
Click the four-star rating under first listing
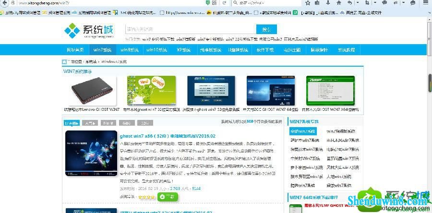pos(146,197)
